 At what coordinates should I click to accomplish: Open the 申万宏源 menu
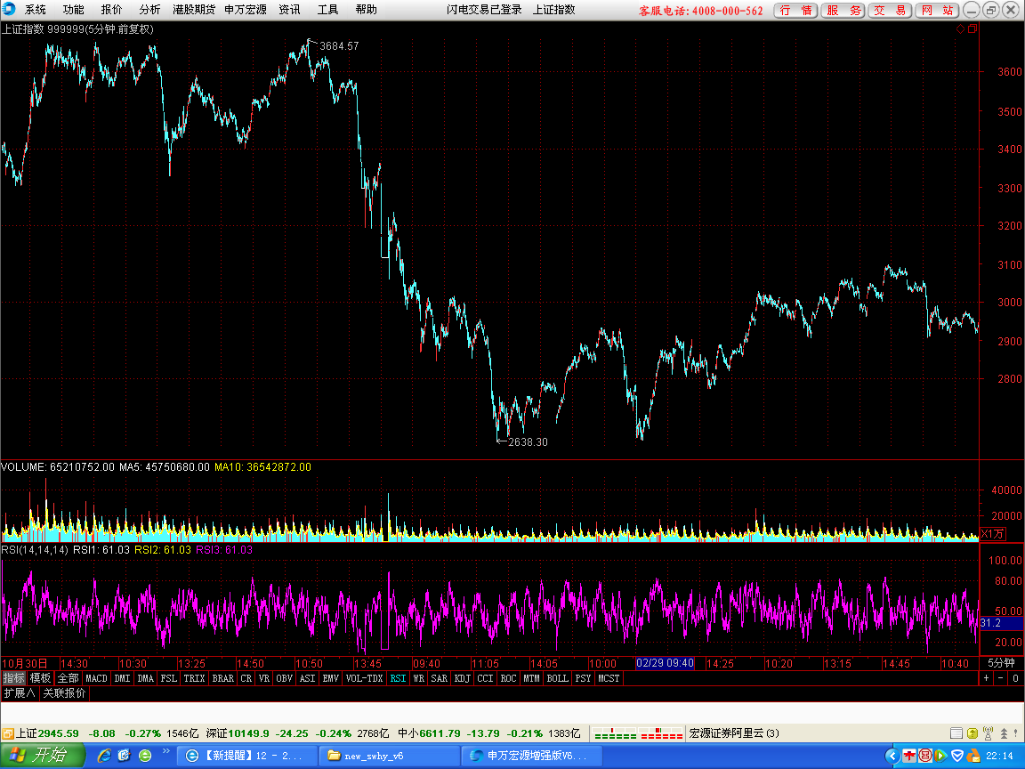tap(246, 9)
